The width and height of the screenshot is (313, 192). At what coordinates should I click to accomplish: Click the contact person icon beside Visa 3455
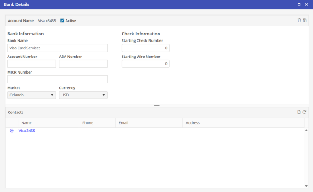[x=12, y=131]
